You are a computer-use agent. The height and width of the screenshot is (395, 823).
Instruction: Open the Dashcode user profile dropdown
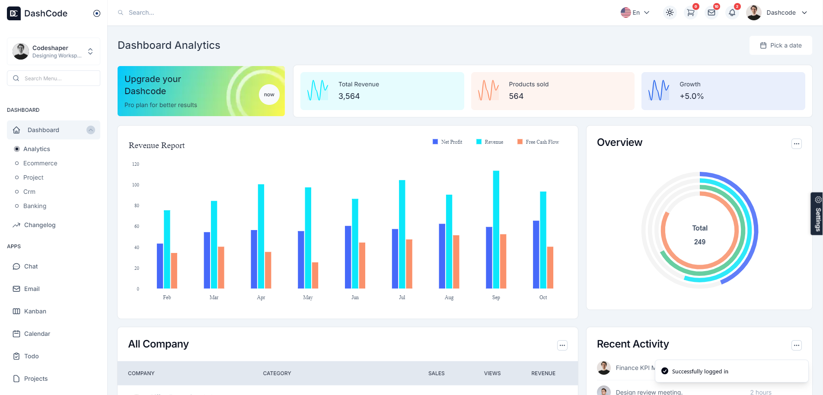(777, 13)
